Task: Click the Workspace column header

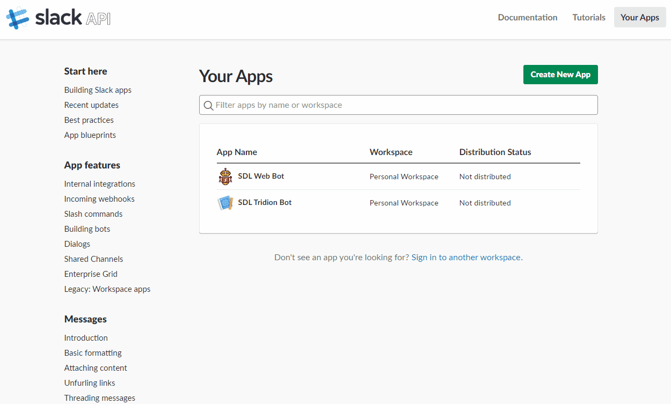Action: coord(391,152)
